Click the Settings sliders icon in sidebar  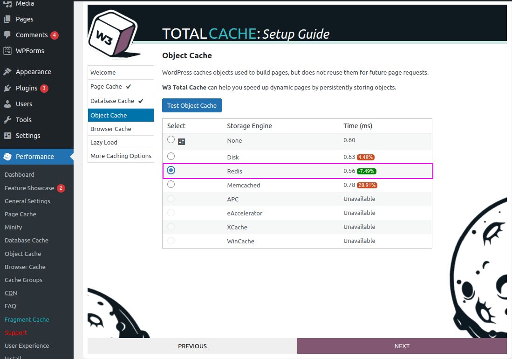(x=7, y=136)
